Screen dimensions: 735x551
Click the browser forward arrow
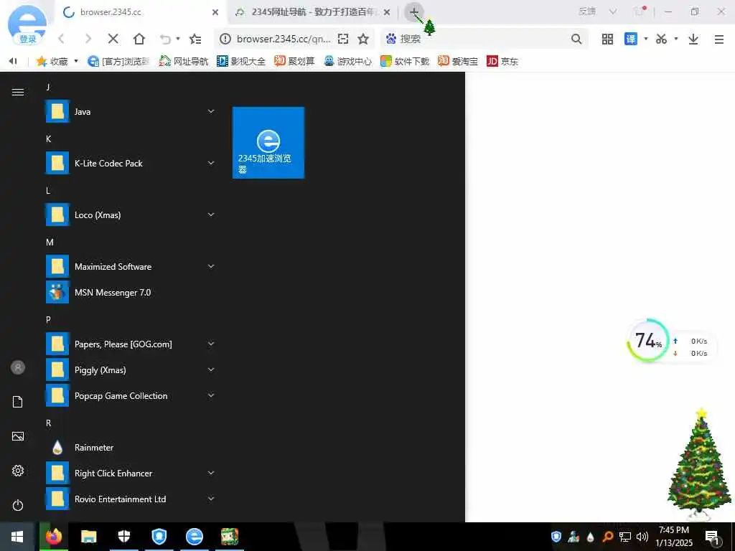tap(88, 39)
